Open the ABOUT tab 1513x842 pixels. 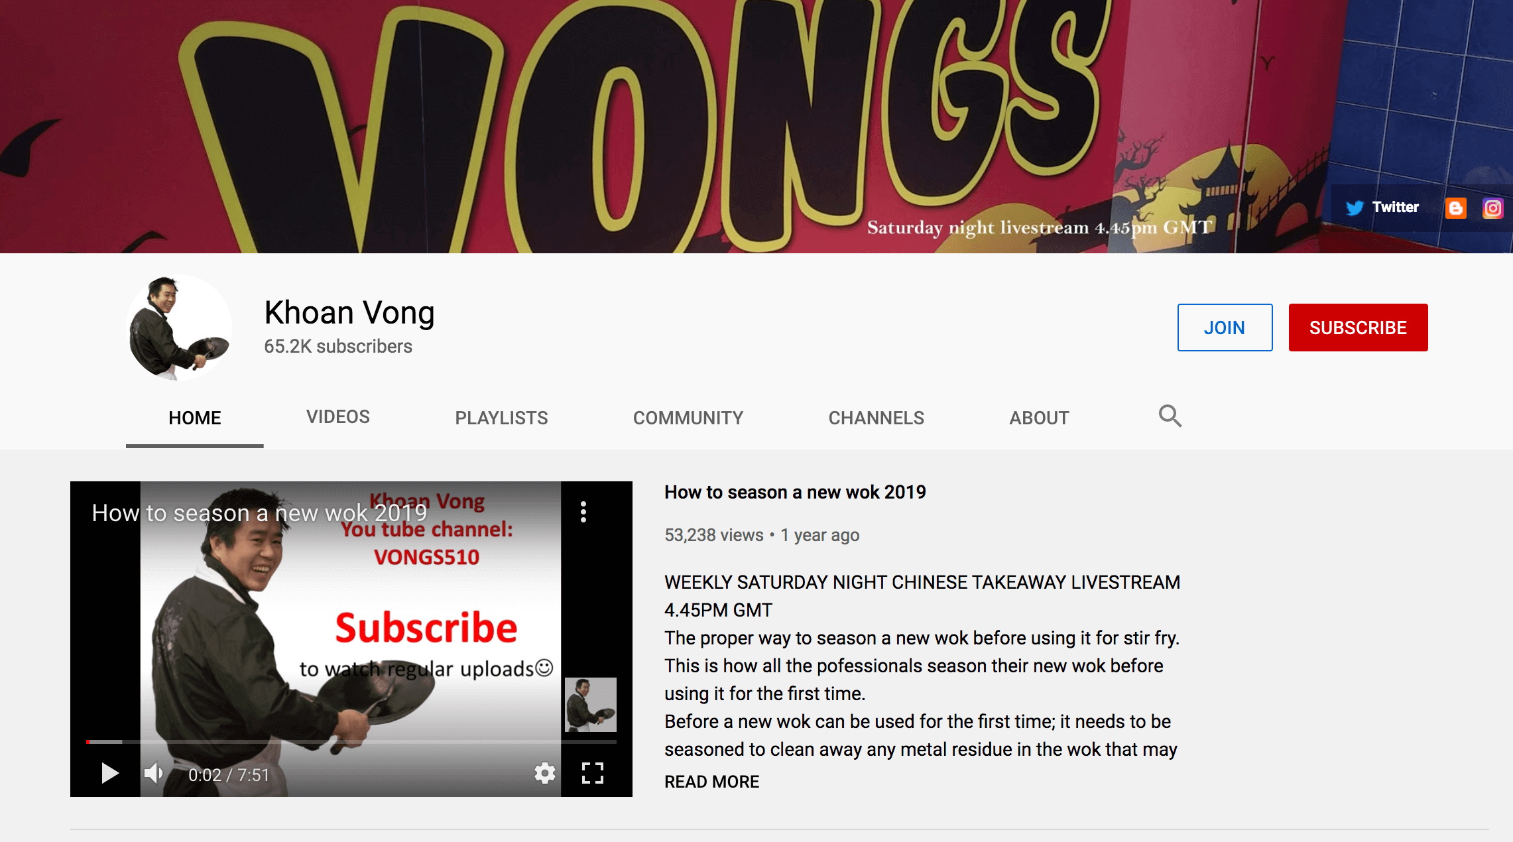pyautogui.click(x=1039, y=418)
